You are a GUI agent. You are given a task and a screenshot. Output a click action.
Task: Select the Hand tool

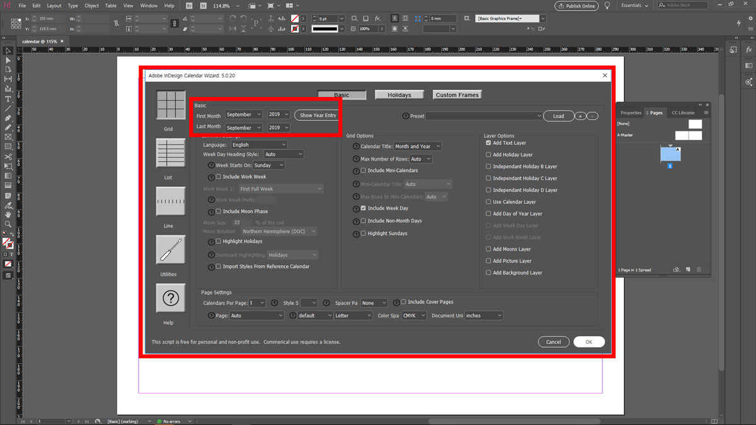click(x=8, y=215)
